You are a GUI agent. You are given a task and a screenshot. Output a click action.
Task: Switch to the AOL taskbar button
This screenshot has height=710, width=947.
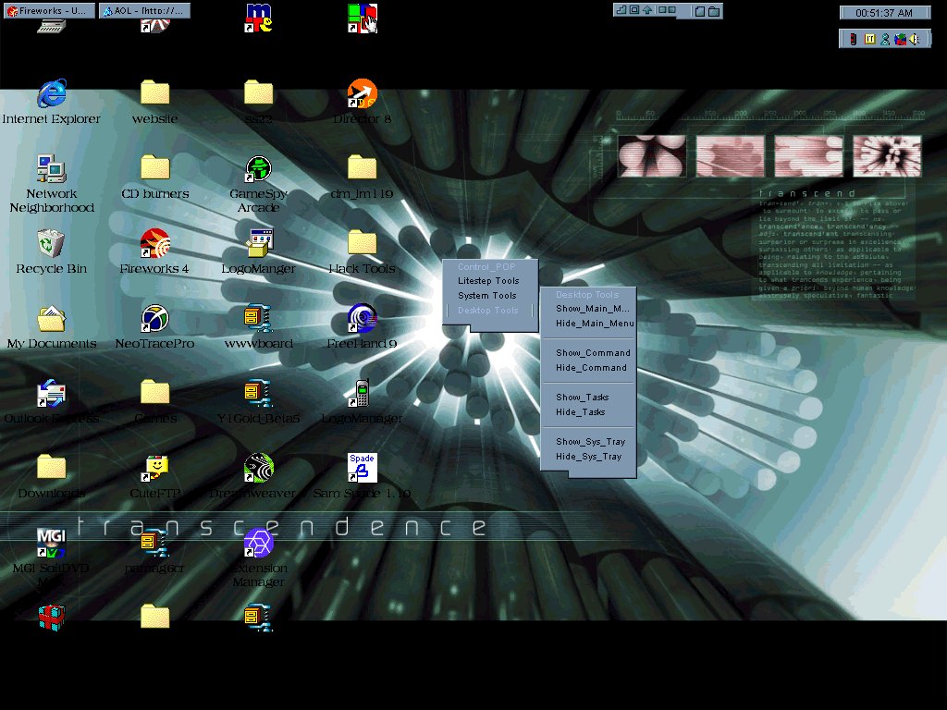coord(144,12)
